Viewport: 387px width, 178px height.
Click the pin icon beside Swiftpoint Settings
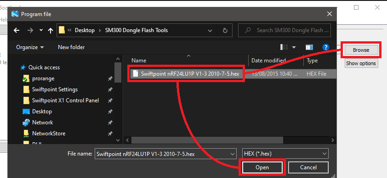[x=110, y=89]
